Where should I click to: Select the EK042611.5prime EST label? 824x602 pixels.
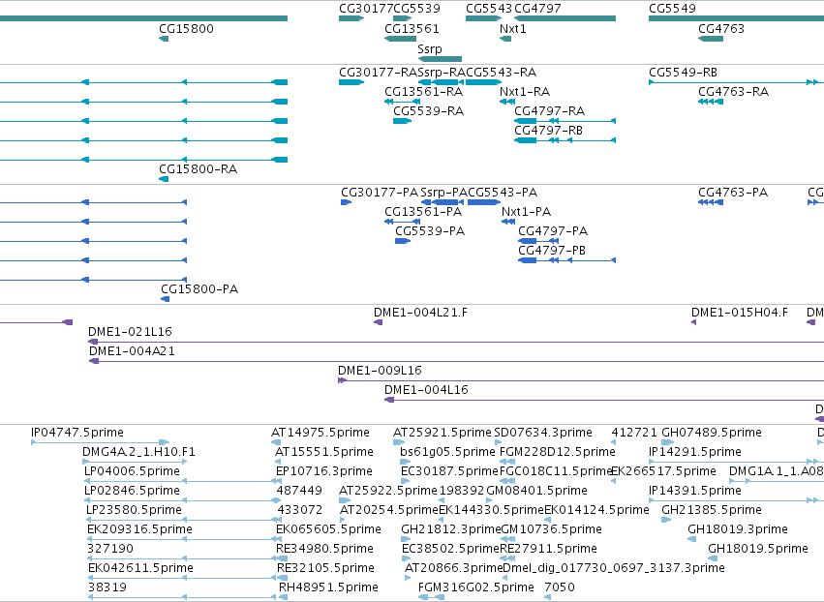(x=140, y=569)
